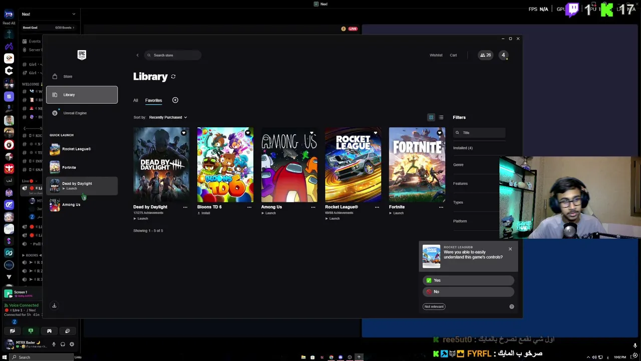Launch Fortnite from its card
641x361 pixels.
[x=397, y=213]
